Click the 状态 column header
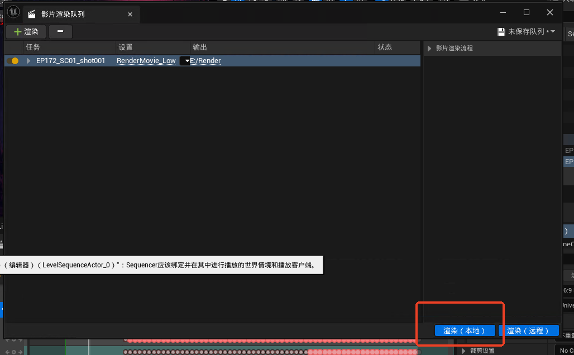 (385, 47)
